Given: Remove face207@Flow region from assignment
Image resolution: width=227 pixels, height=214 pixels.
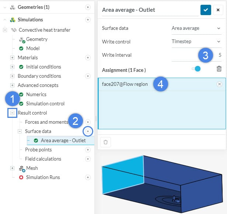Looking at the screenshot, I should (219, 84).
